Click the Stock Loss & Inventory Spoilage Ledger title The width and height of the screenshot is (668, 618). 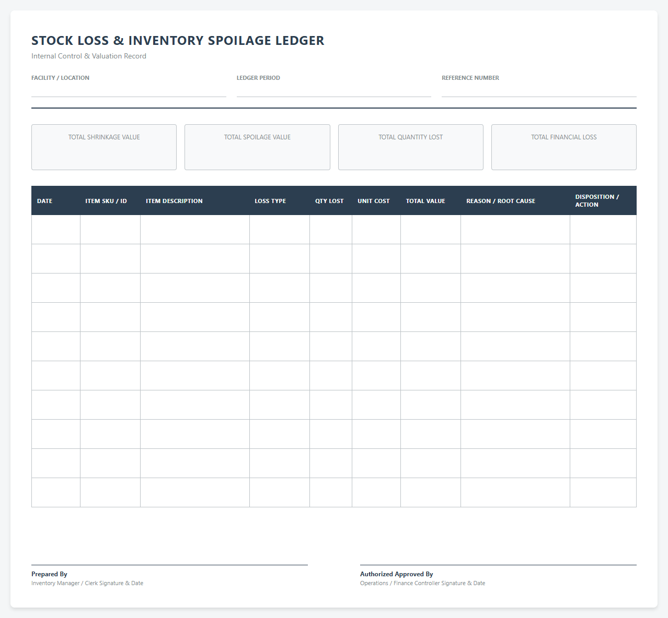(178, 41)
